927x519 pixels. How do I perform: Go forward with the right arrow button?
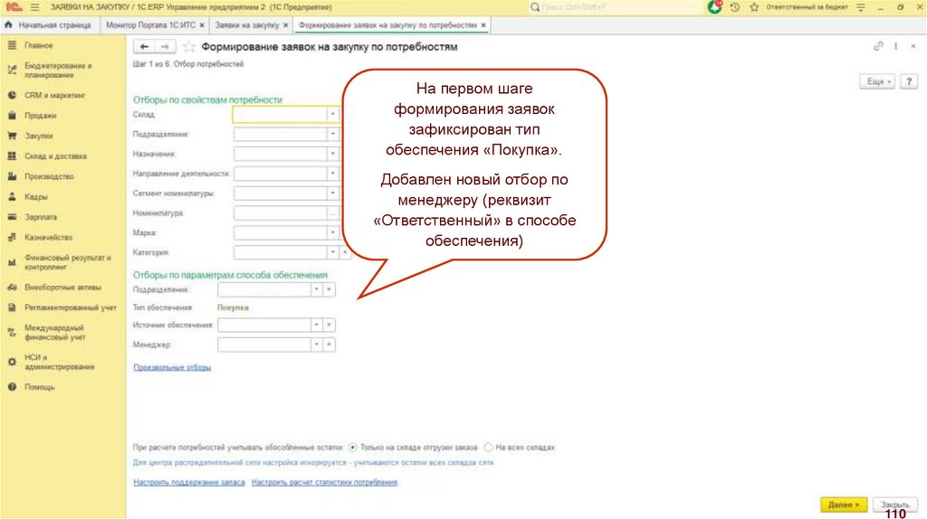tap(165, 47)
